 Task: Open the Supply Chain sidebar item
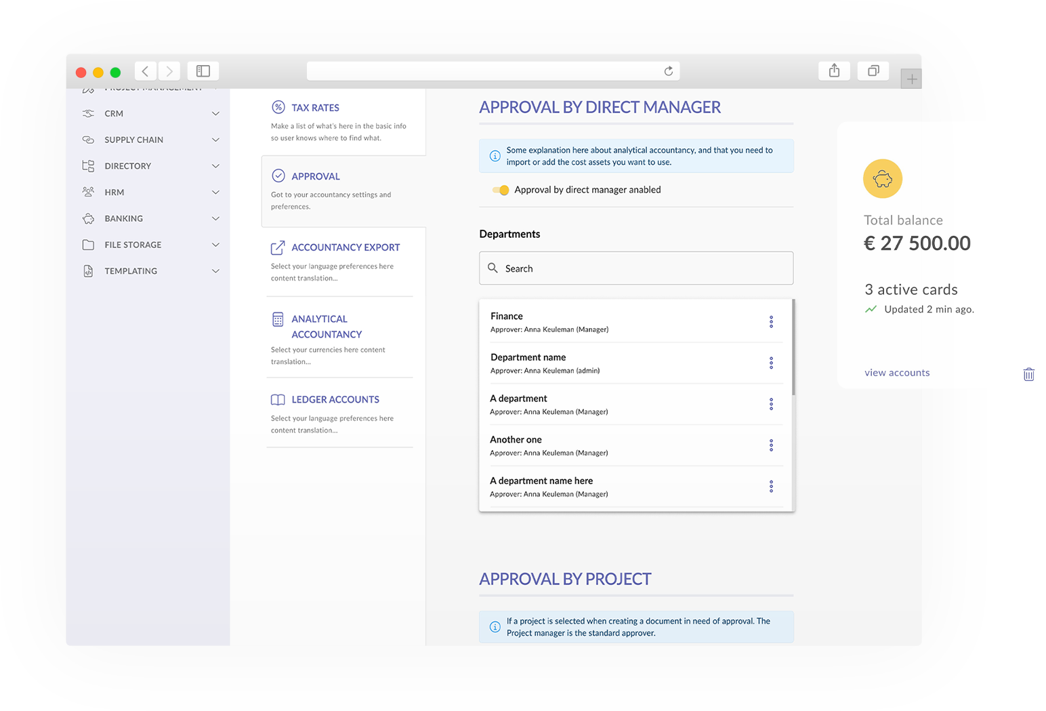133,140
